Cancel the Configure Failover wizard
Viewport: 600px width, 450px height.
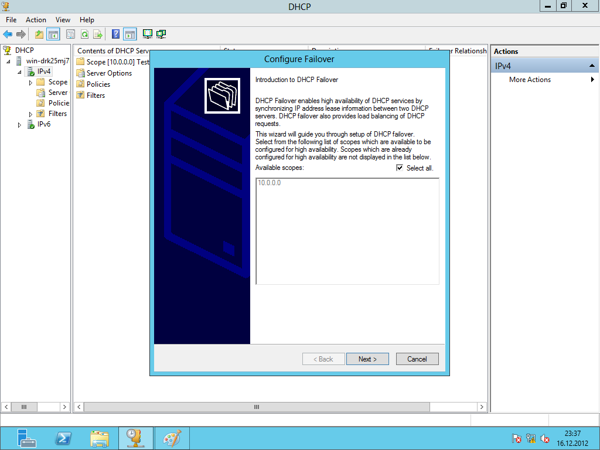pos(417,359)
